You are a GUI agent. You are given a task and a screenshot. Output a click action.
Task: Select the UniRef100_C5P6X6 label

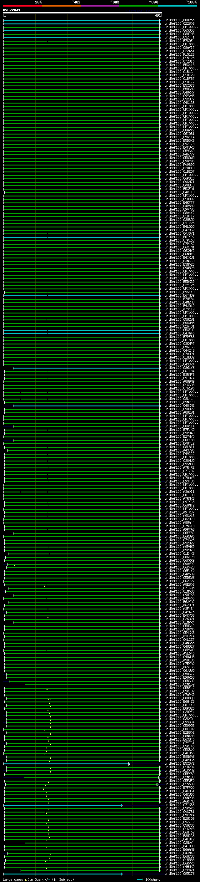pyautogui.click(x=179, y=808)
